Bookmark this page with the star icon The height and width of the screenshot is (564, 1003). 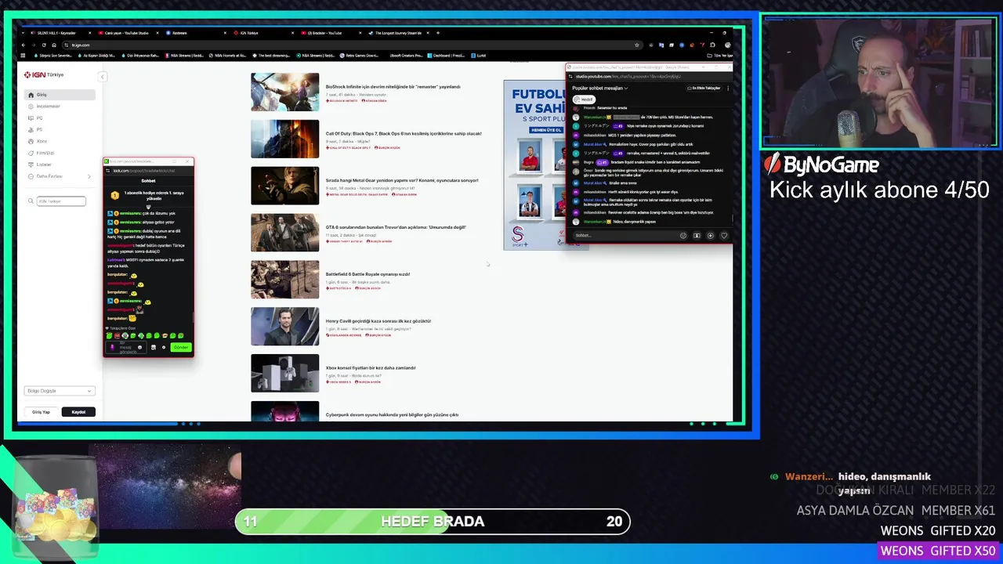pyautogui.click(x=636, y=45)
